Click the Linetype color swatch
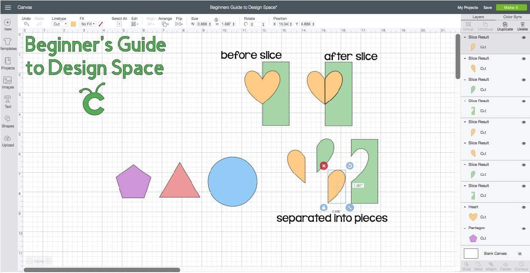The image size is (530, 273). 73,24
